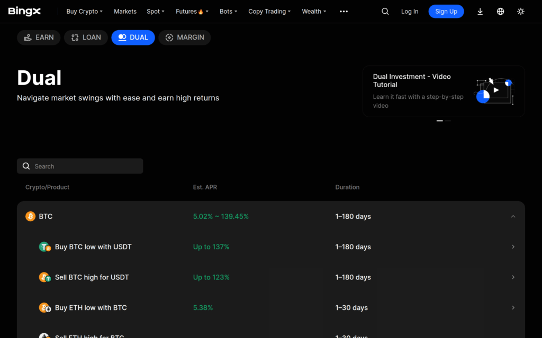Expand the Buy Crypto dropdown

(84, 12)
